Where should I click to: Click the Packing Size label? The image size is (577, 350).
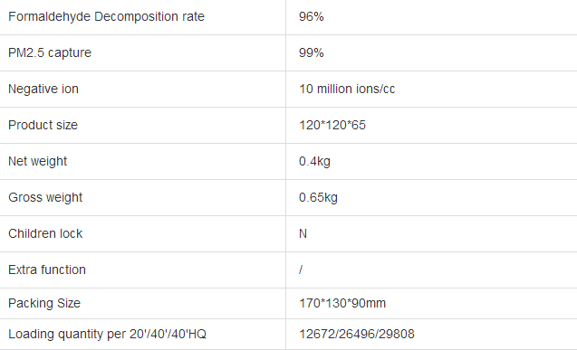coord(44,303)
